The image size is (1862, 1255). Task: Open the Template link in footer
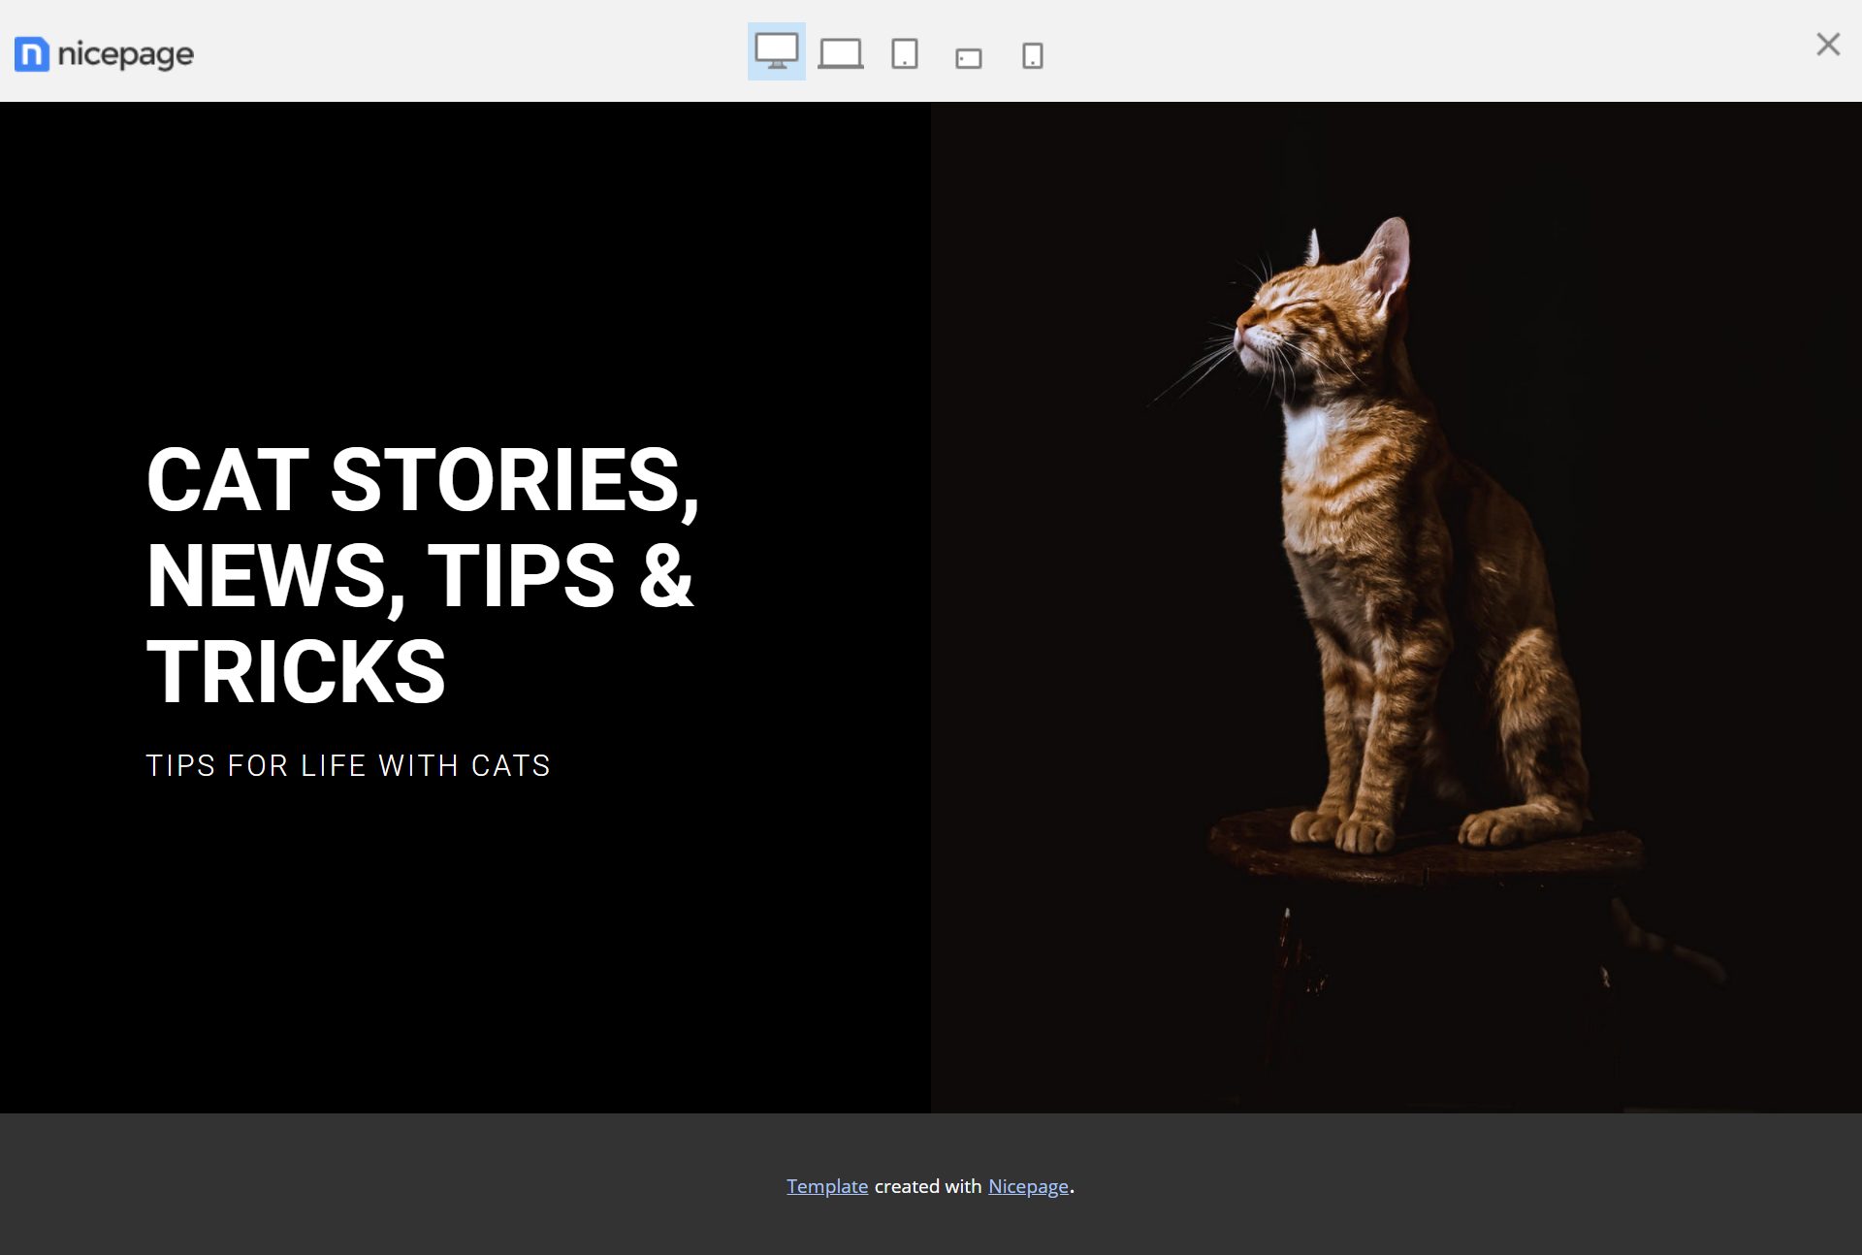click(x=827, y=1186)
